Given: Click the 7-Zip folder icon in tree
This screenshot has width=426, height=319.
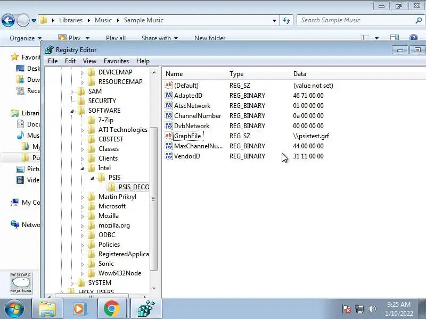Looking at the screenshot, I should [92, 120].
